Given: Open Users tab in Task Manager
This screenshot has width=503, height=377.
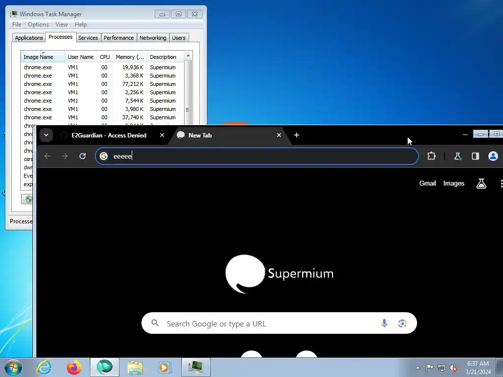Looking at the screenshot, I should (179, 38).
